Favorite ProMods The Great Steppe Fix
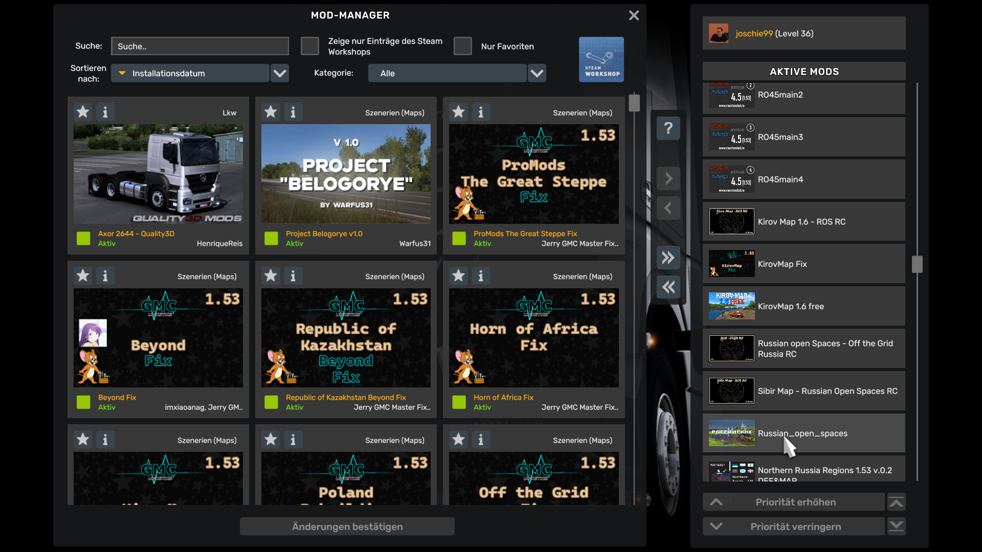This screenshot has height=552, width=982. pyautogui.click(x=458, y=112)
